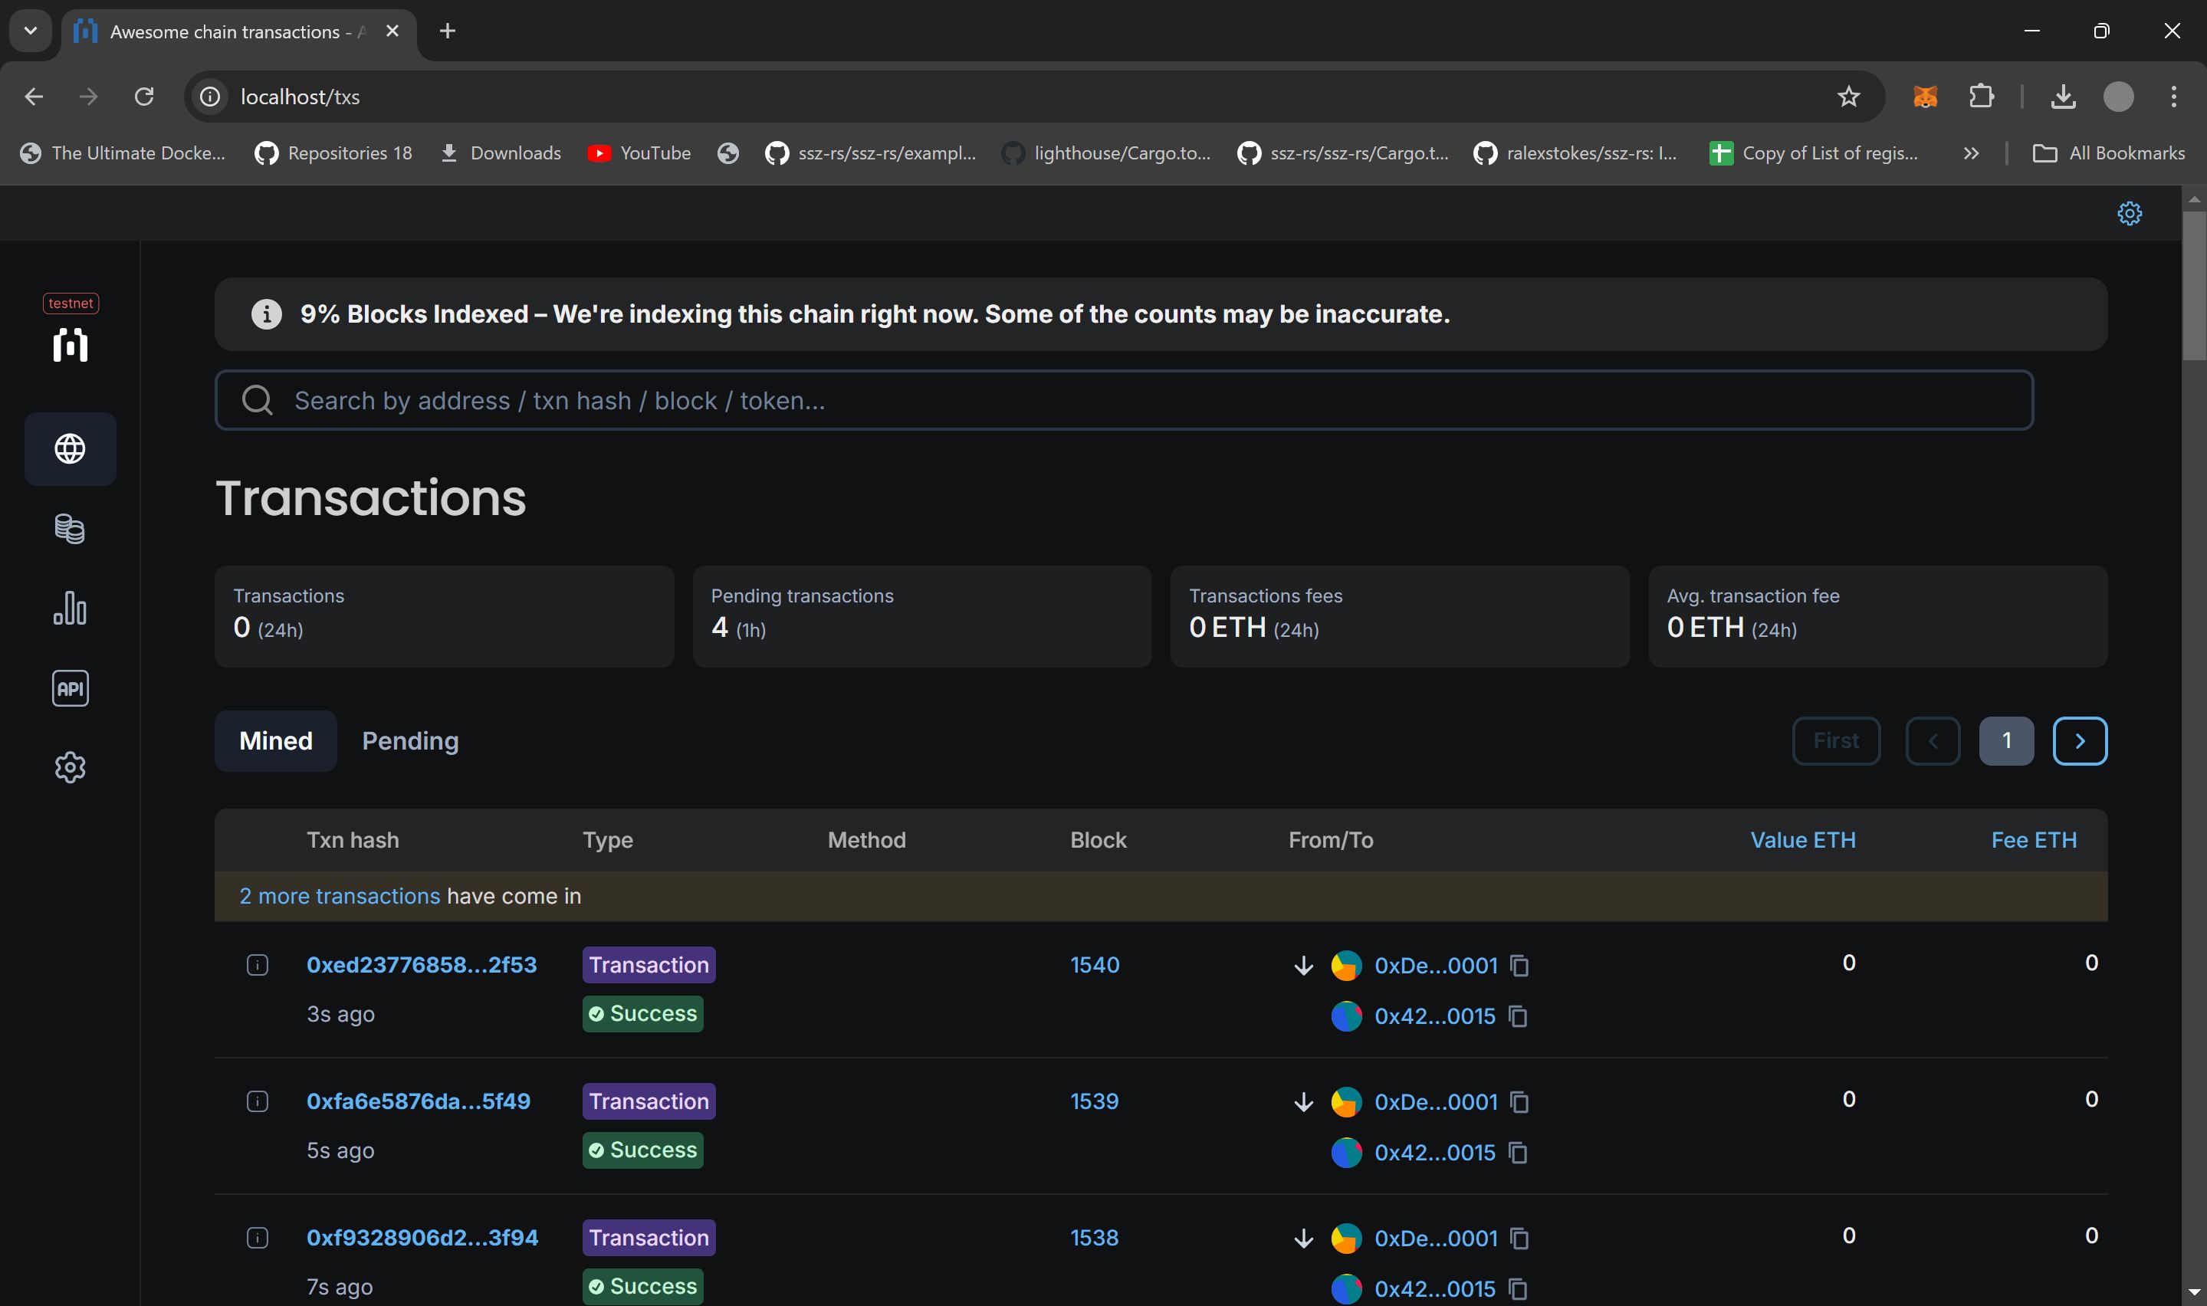Open Copy of List of regis... bookmark
Viewport: 2207px width, 1306px height.
1814,153
